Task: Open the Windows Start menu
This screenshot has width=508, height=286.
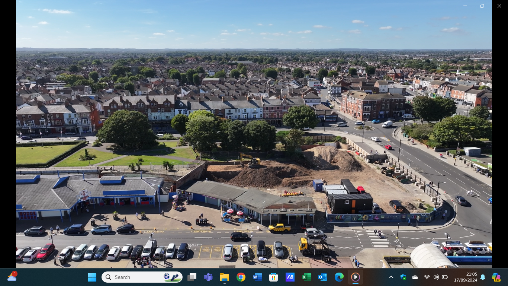Action: click(92, 277)
